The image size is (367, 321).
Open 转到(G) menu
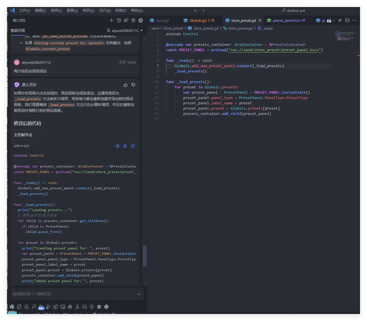[x=88, y=10]
